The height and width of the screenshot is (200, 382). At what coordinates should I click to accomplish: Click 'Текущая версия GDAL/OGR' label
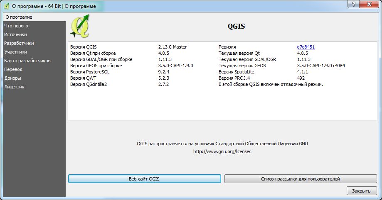point(247,59)
